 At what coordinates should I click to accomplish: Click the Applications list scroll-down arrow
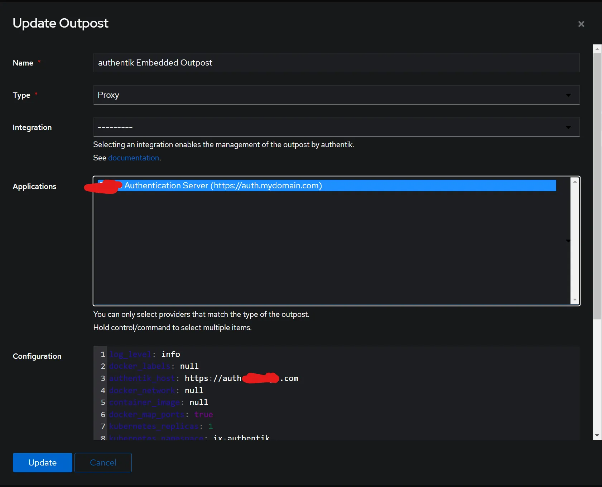coord(575,300)
